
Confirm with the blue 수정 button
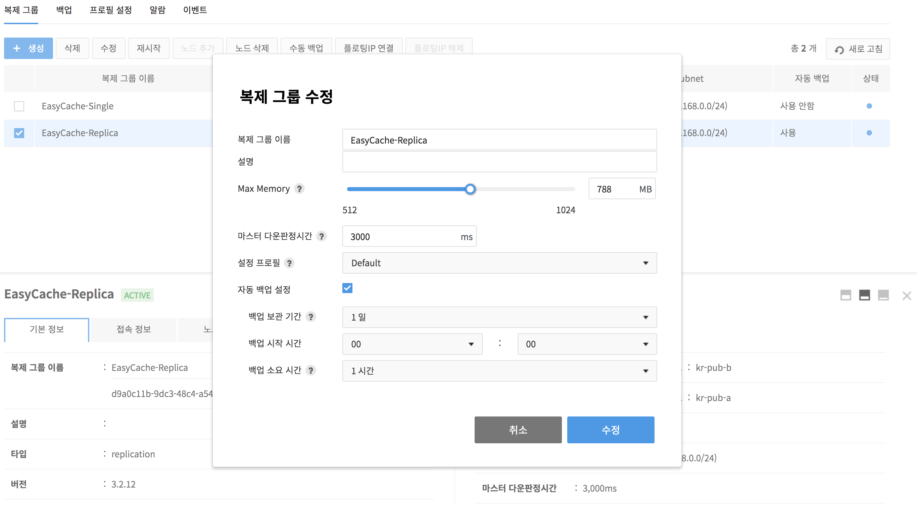pyautogui.click(x=611, y=430)
